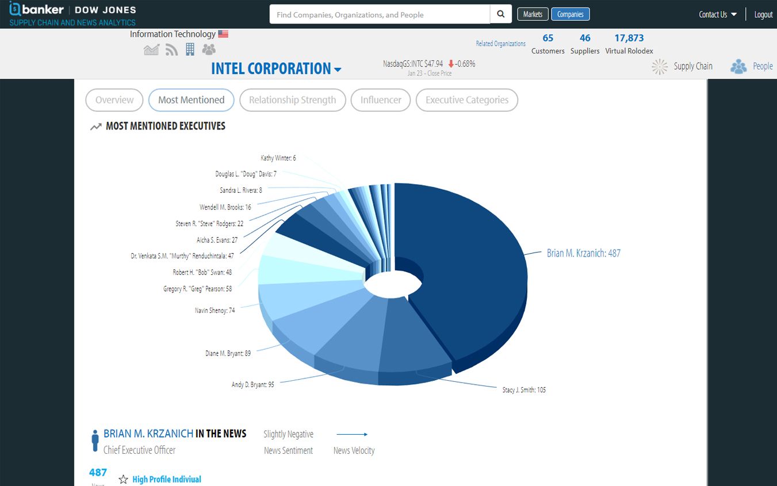Viewport: 777px width, 486px height.
Task: Click the Murthy Renduchintala: 47 label
Action: (x=182, y=256)
